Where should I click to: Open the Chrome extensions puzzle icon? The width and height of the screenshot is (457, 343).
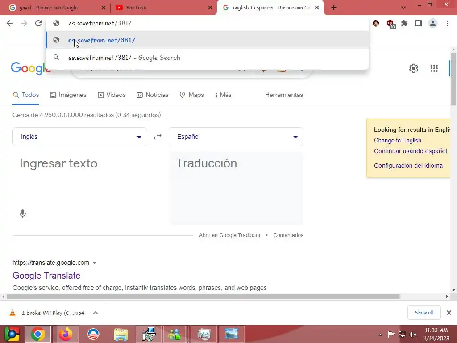point(404,23)
